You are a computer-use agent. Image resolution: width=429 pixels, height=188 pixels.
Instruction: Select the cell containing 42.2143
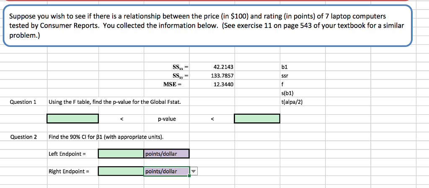(x=223, y=67)
